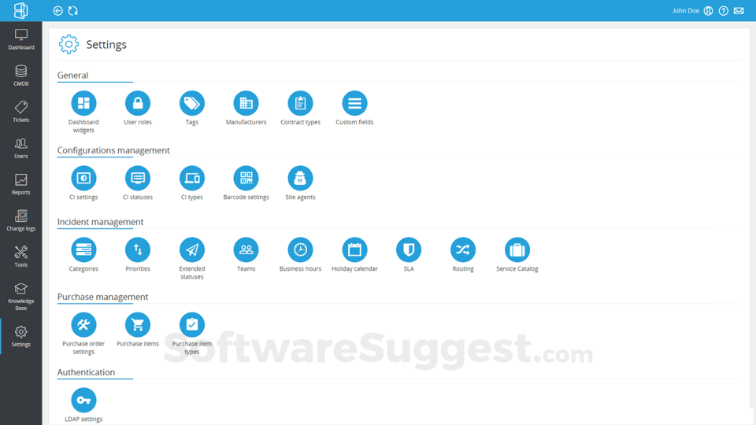Click the refresh icon in top bar
This screenshot has width=756, height=425.
(x=72, y=10)
